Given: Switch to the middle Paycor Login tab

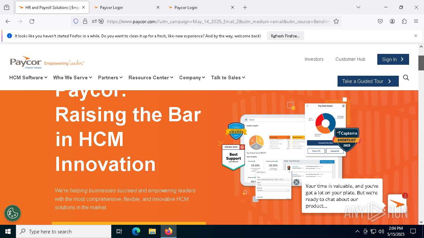Looking at the screenshot, I should [x=126, y=7].
